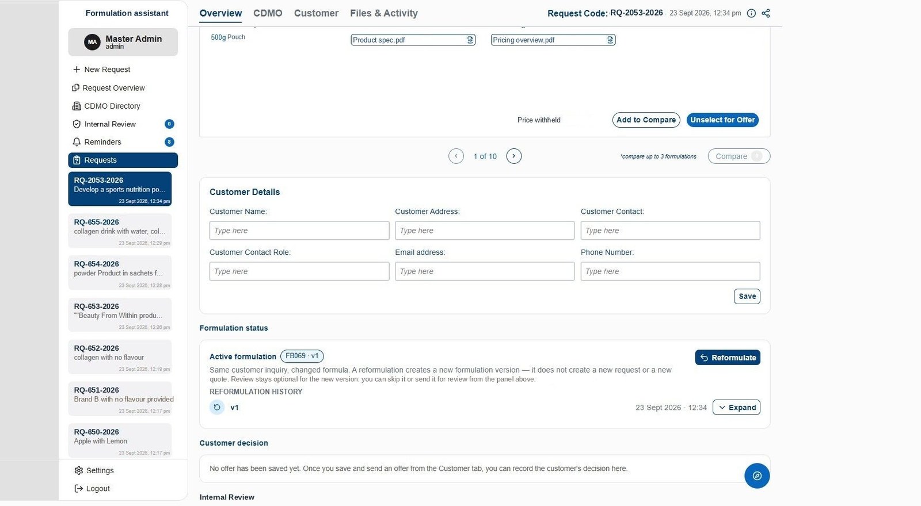Save the customer details
Screen dimensions: 921x506
tap(747, 296)
